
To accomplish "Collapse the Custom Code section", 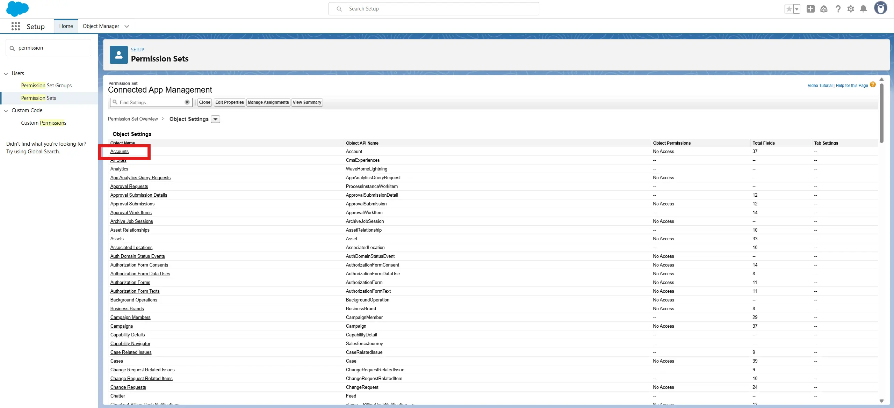I will (x=6, y=111).
